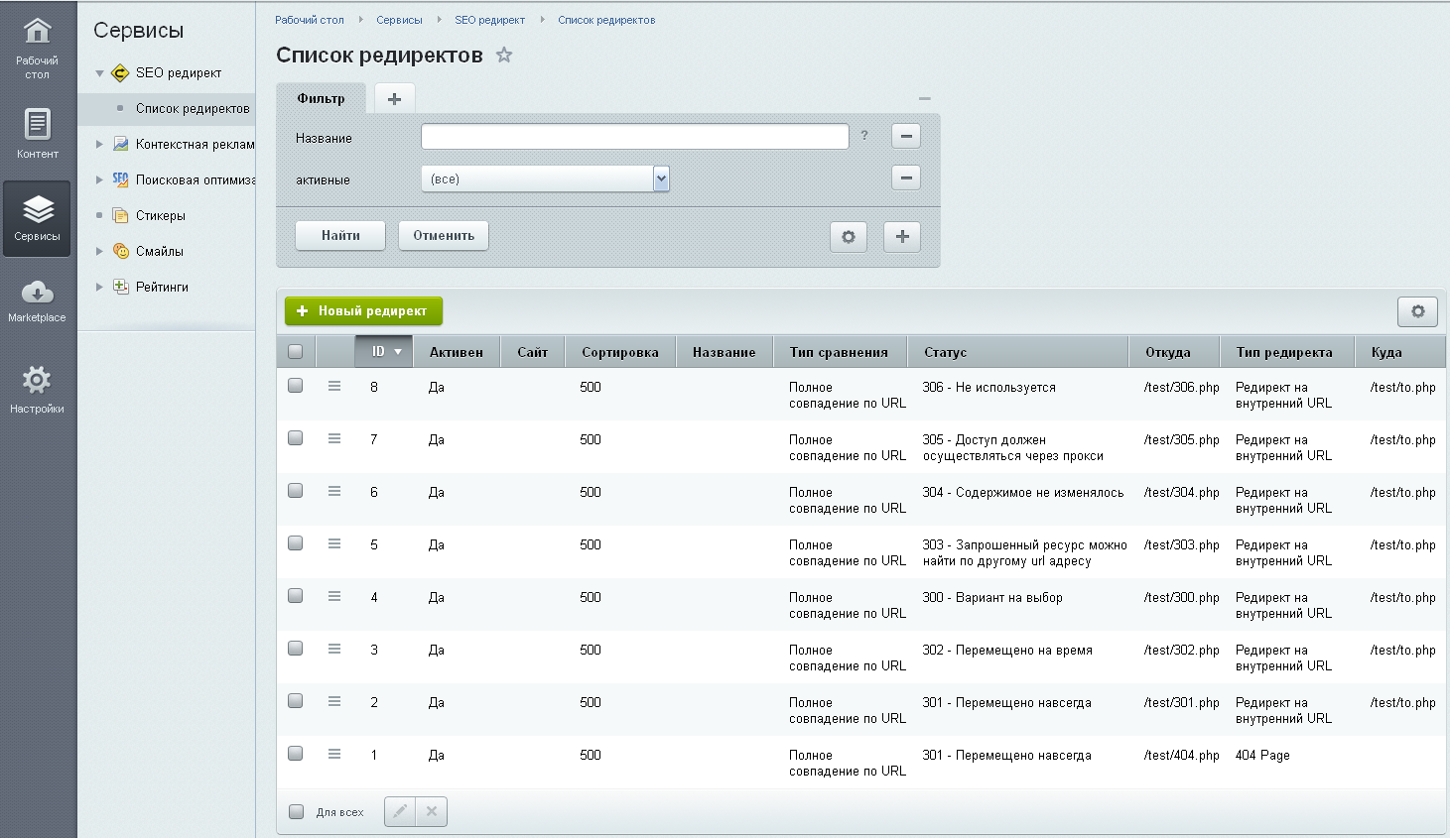Click the delete X icon below table

pos(432,811)
